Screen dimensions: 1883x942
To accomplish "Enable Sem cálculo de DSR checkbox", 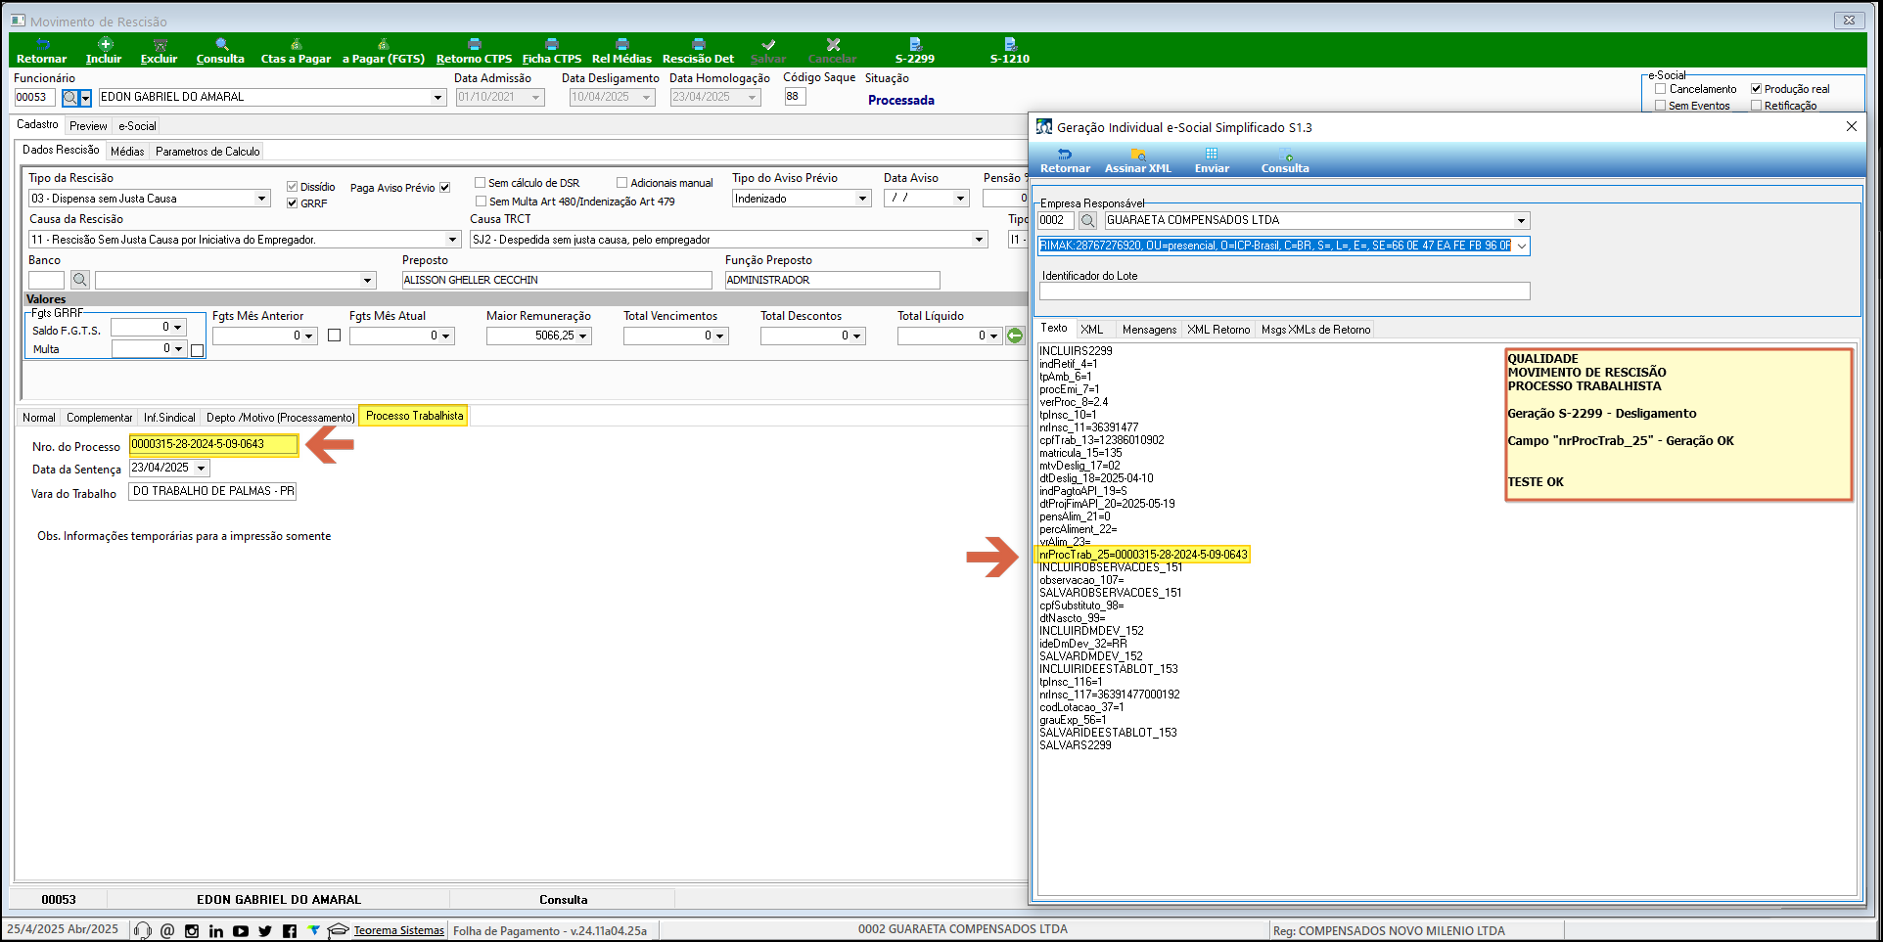I will pos(481,183).
